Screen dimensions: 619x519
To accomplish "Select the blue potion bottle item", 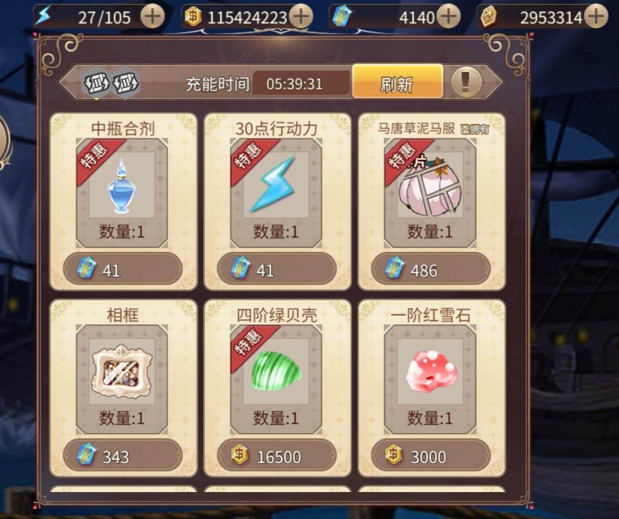I will click(121, 186).
